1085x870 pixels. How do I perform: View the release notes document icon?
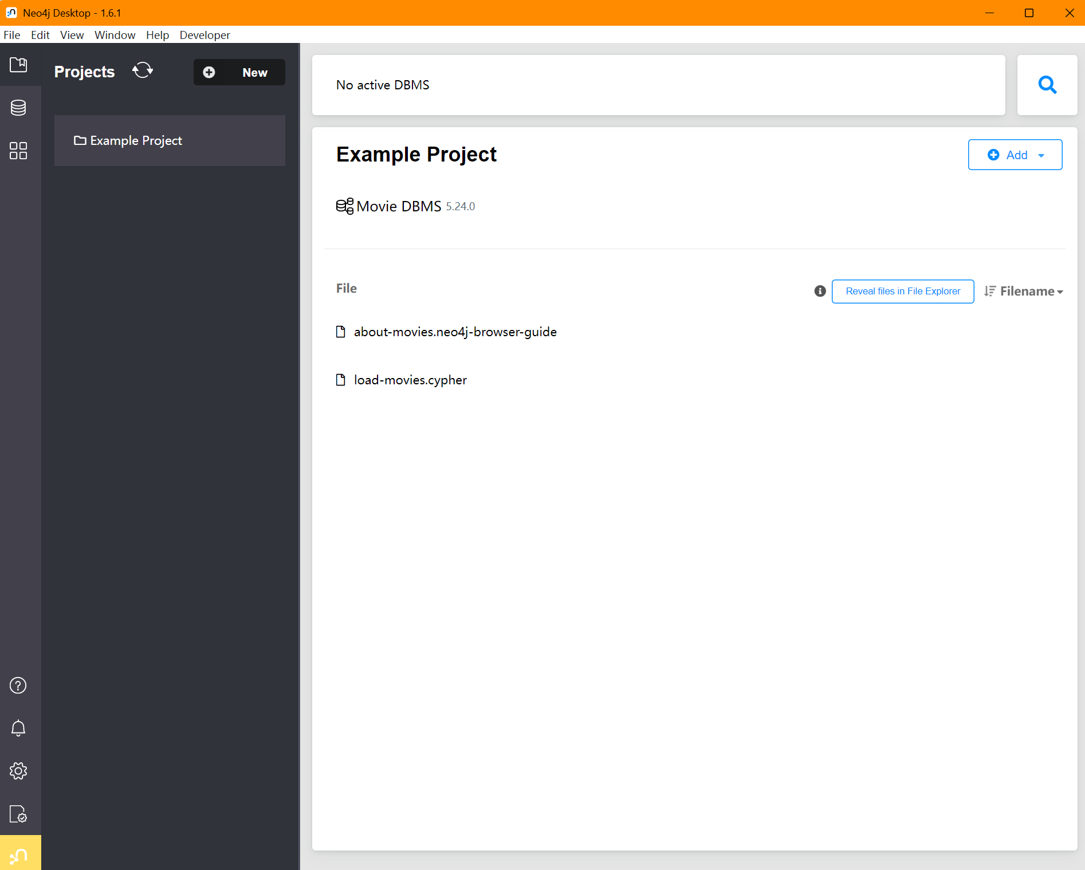coord(18,814)
